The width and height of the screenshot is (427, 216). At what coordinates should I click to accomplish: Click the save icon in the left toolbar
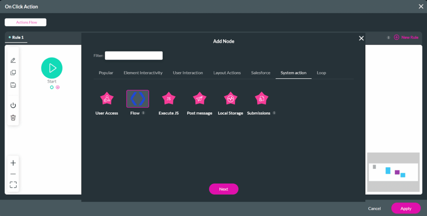pos(13,85)
